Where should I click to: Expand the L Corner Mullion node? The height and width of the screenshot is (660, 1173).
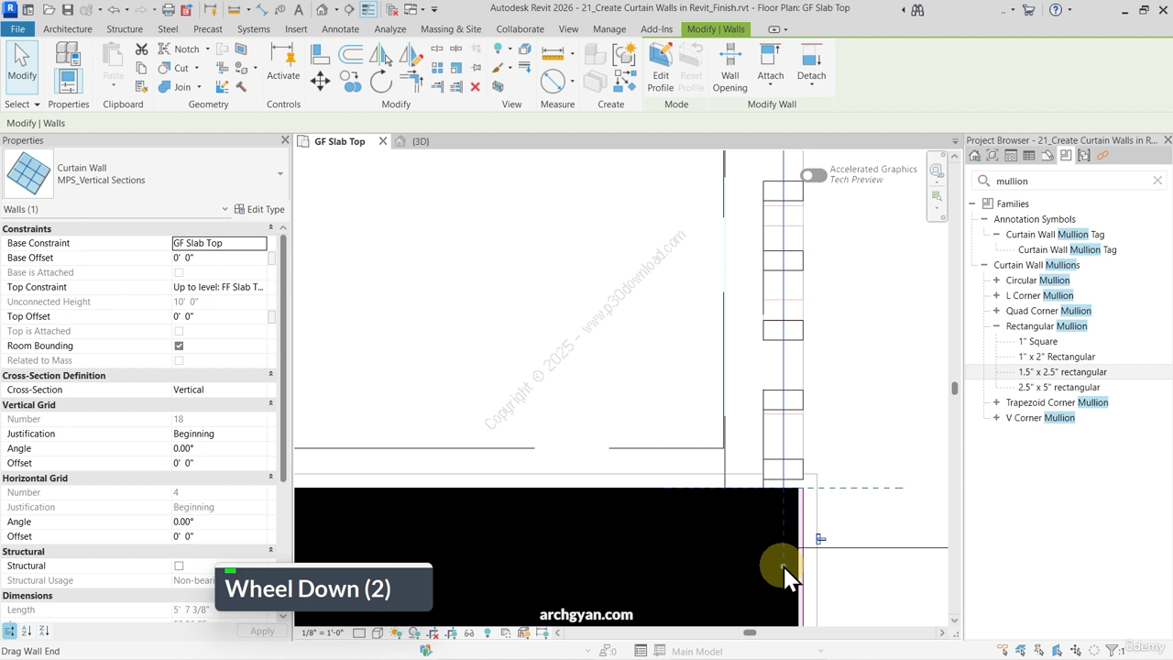pos(997,295)
